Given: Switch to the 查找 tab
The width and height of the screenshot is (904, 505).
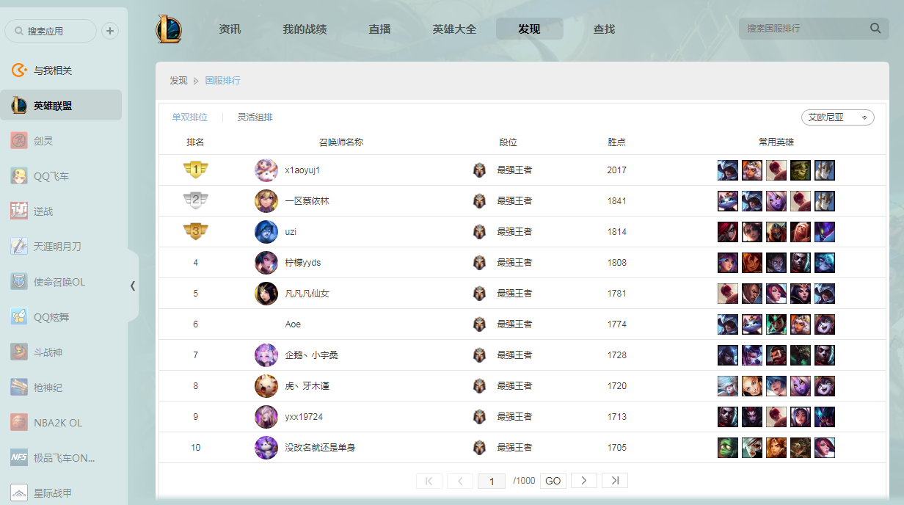Looking at the screenshot, I should [604, 29].
